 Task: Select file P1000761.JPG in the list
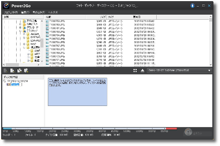coord(57,28)
